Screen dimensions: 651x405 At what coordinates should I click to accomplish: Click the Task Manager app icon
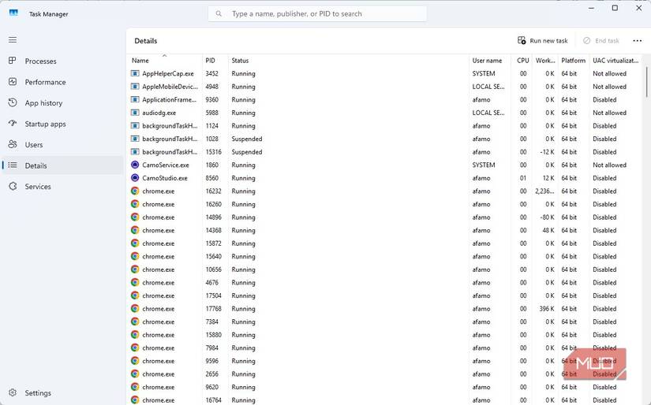[x=13, y=13]
